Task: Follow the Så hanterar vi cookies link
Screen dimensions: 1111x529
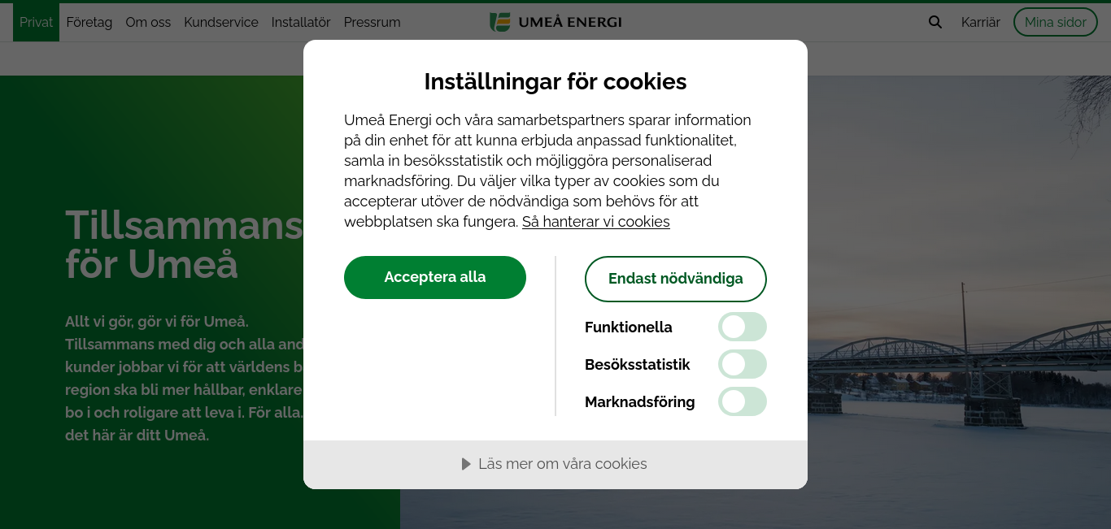Action: coord(596,222)
